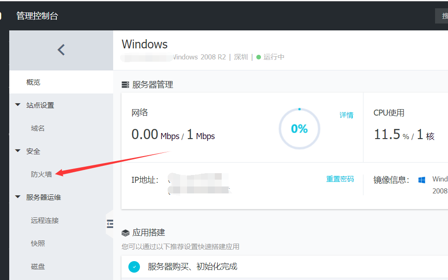Click the 0.00 Mbps network value
The width and height of the screenshot is (448, 280).
point(156,134)
